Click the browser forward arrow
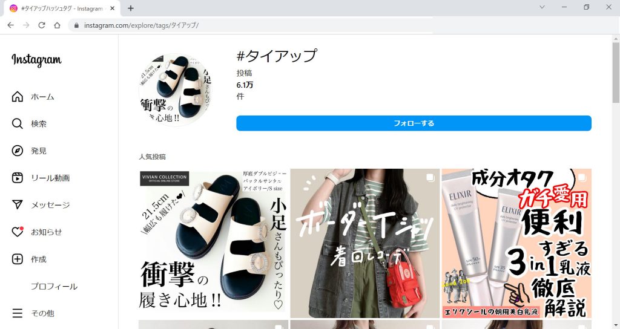Viewport: 620px width, 329px height. (26, 25)
